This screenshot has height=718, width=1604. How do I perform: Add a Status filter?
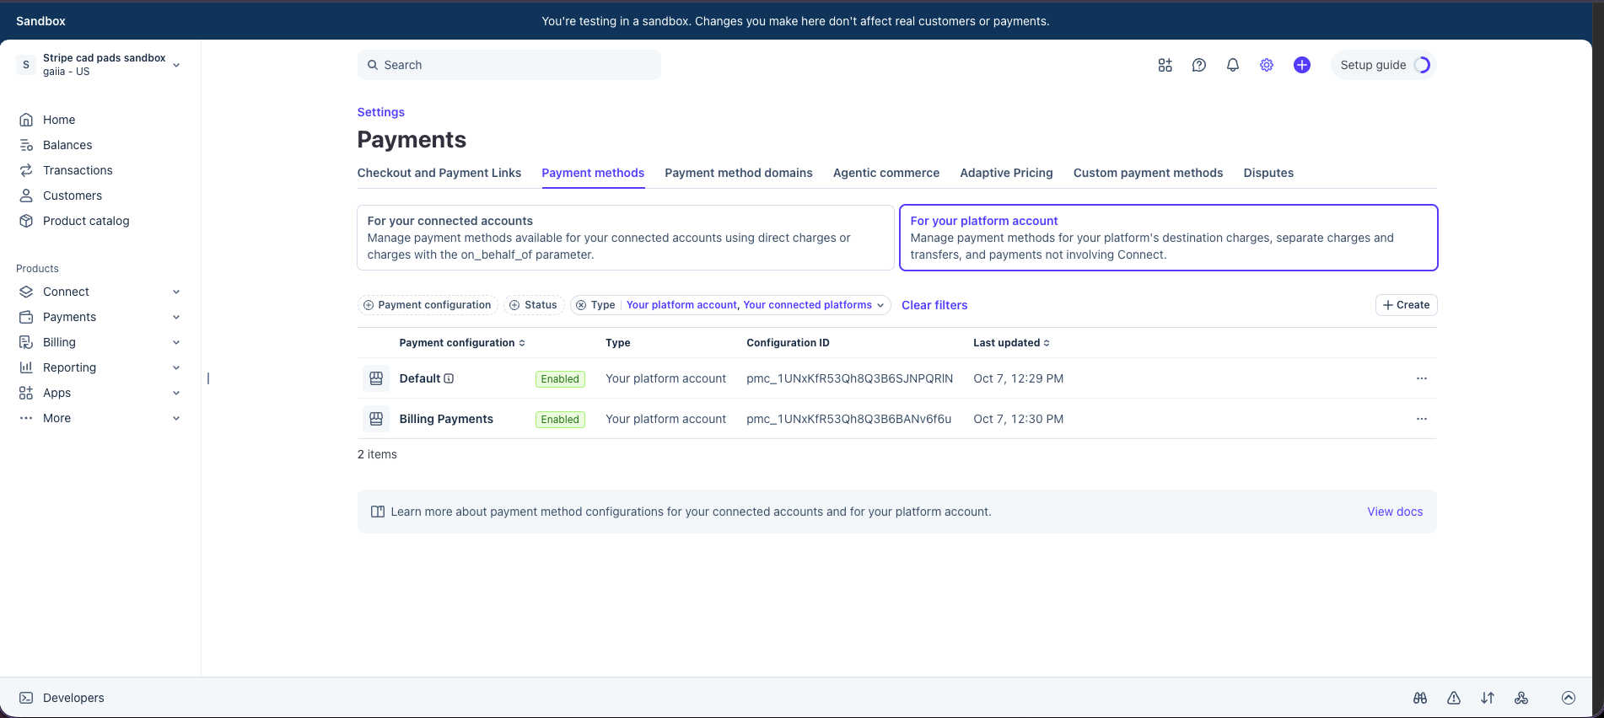click(534, 305)
